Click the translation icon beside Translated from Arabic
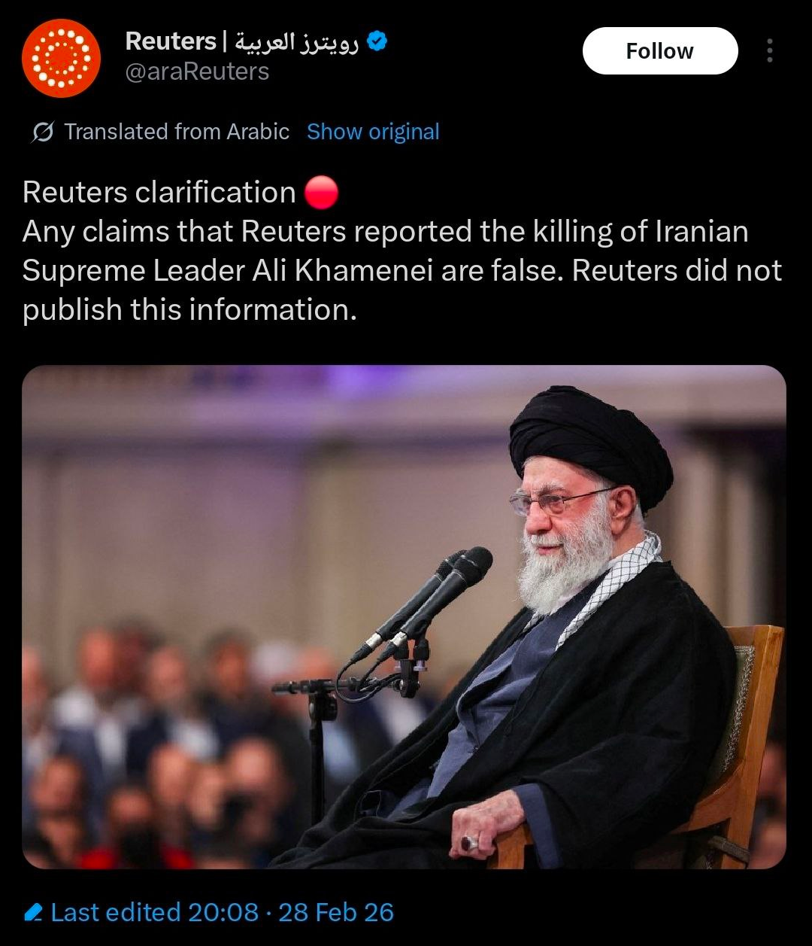This screenshot has width=812, height=946. [43, 132]
